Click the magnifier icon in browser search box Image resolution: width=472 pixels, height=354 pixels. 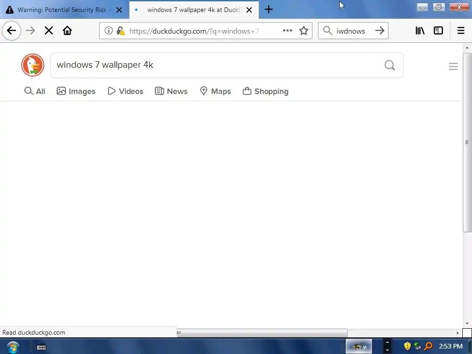pos(327,30)
